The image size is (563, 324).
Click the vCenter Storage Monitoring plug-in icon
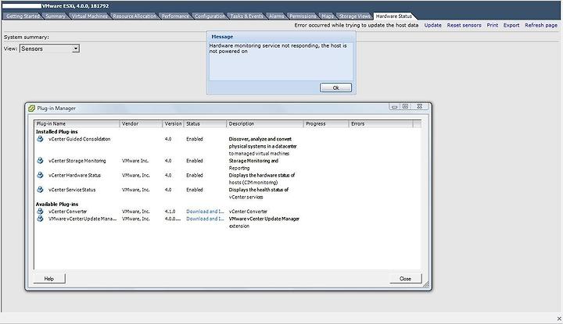pyautogui.click(x=40, y=161)
